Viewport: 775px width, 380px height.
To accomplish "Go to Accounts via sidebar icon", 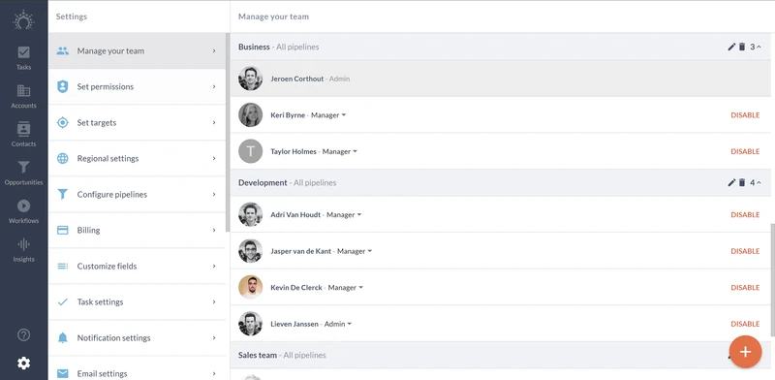I will point(23,97).
